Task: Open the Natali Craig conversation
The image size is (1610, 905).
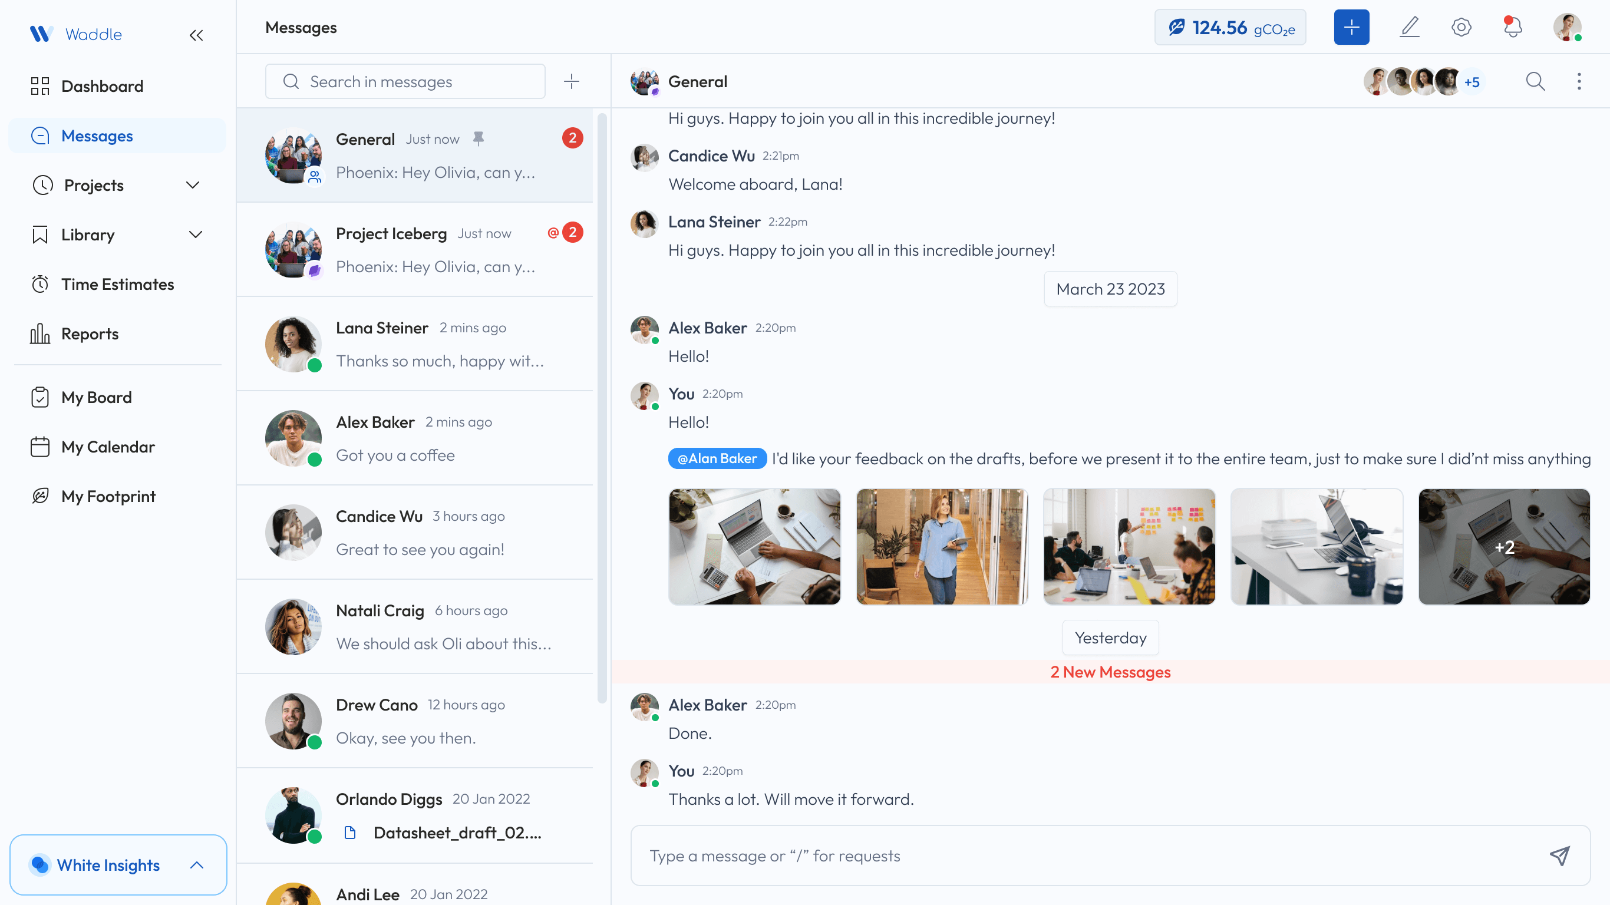Action: [415, 627]
